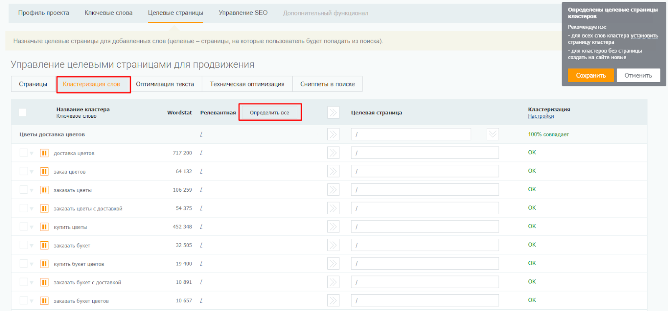The height and width of the screenshot is (311, 668).
Task: Click double-arrow icon in cluster title row
Action: click(333, 134)
